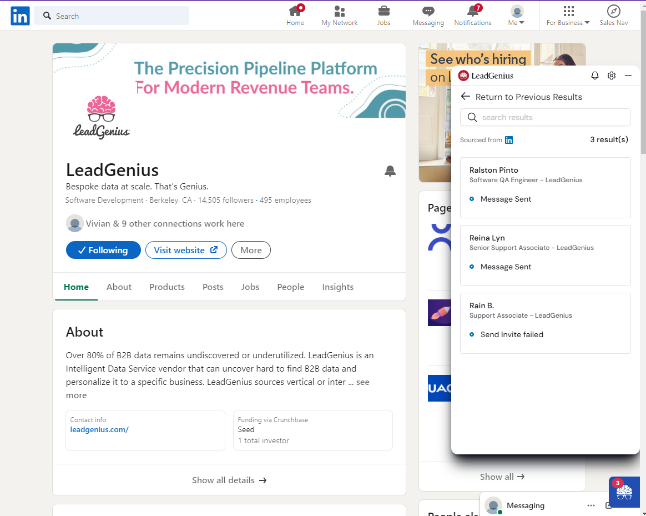Open the Funding via Crunchbase Seed card

[312, 430]
